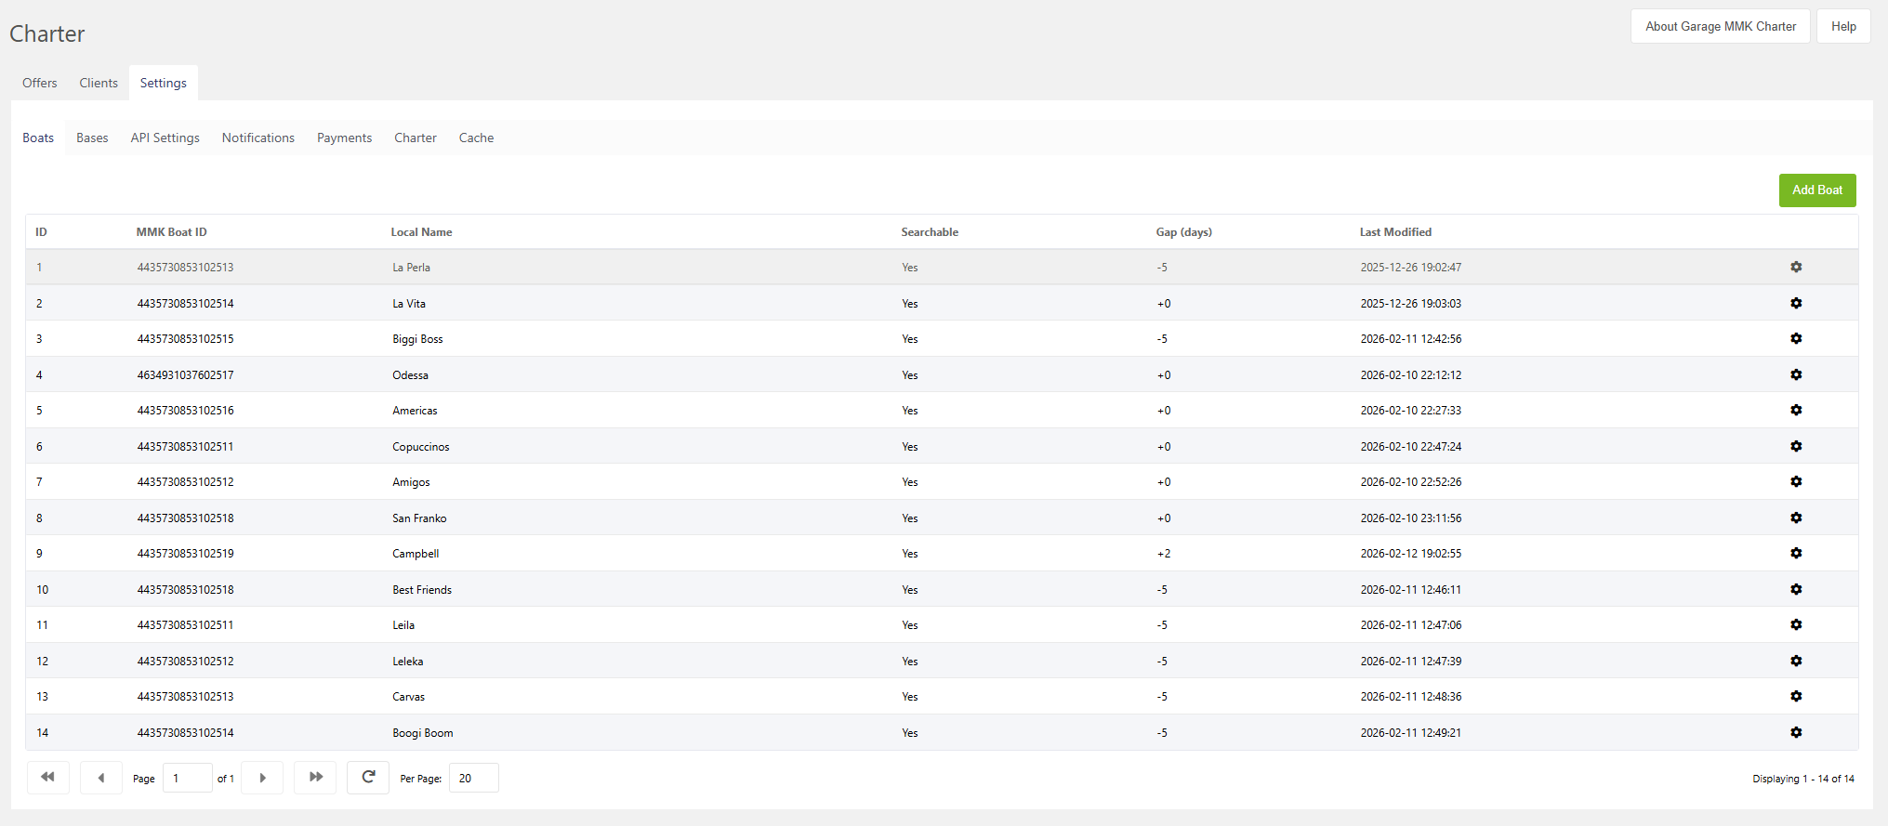Click the Campbell row gear icon
Image resolution: width=1888 pixels, height=826 pixels.
pyautogui.click(x=1796, y=553)
